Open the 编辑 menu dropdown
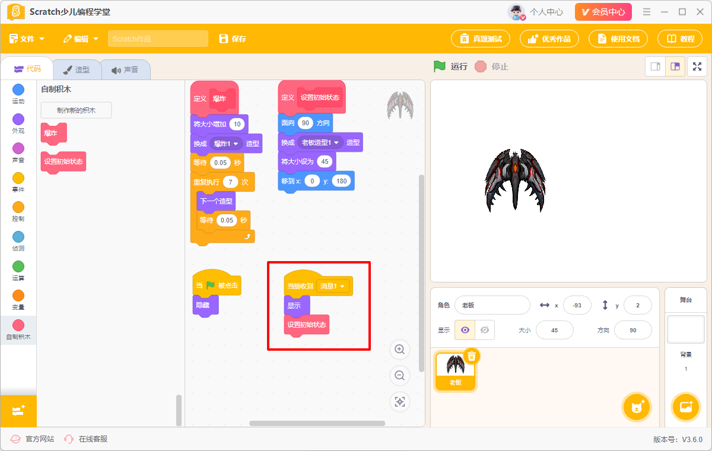 [81, 39]
